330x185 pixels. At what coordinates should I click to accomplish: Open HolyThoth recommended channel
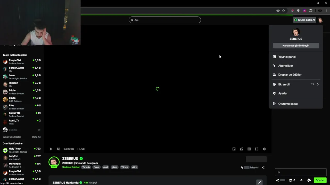point(22,150)
